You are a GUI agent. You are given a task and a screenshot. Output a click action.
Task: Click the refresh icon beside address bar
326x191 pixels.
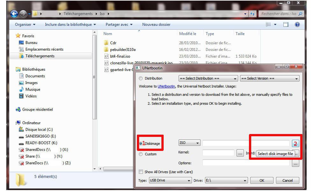point(252,14)
